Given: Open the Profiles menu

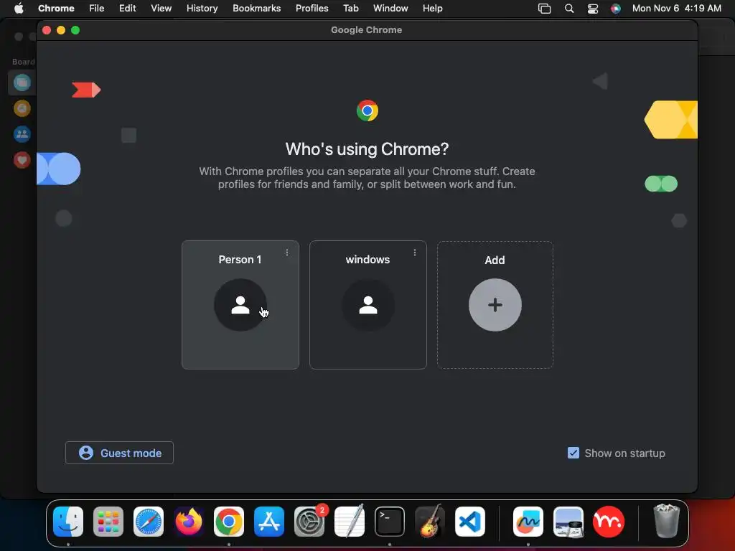Looking at the screenshot, I should pos(312,8).
